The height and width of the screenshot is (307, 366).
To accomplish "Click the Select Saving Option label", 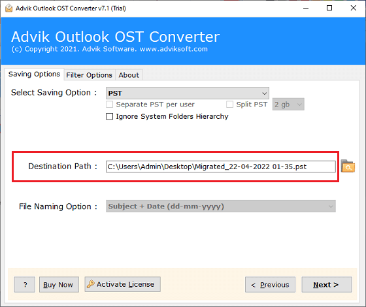I will 54,93.
